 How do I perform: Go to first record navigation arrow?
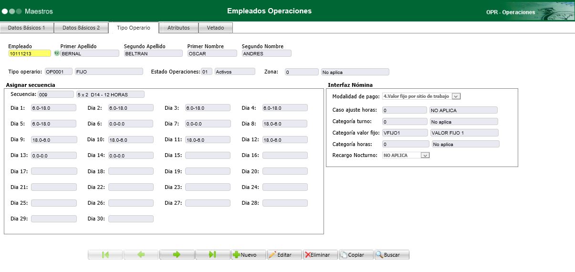(105, 255)
